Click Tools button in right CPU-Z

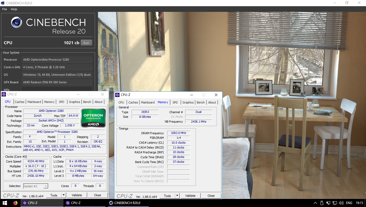coord(167,196)
